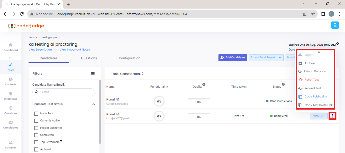Screen dimensions: 345x153
Task: Check the Currently Active filter option
Action: [36, 120]
